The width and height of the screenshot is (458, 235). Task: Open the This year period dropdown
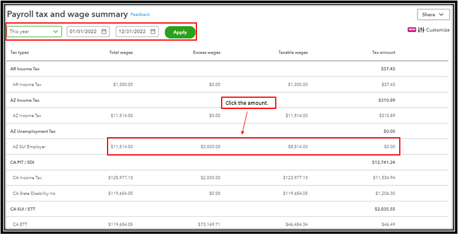pos(34,32)
